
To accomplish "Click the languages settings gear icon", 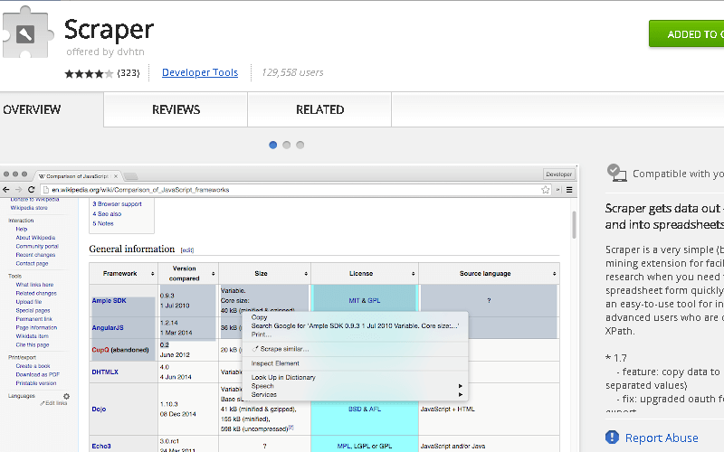I will (x=66, y=396).
